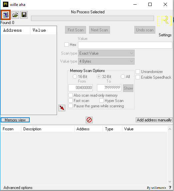Click the Description column header
This screenshot has width=174, height=191.
point(48,129)
